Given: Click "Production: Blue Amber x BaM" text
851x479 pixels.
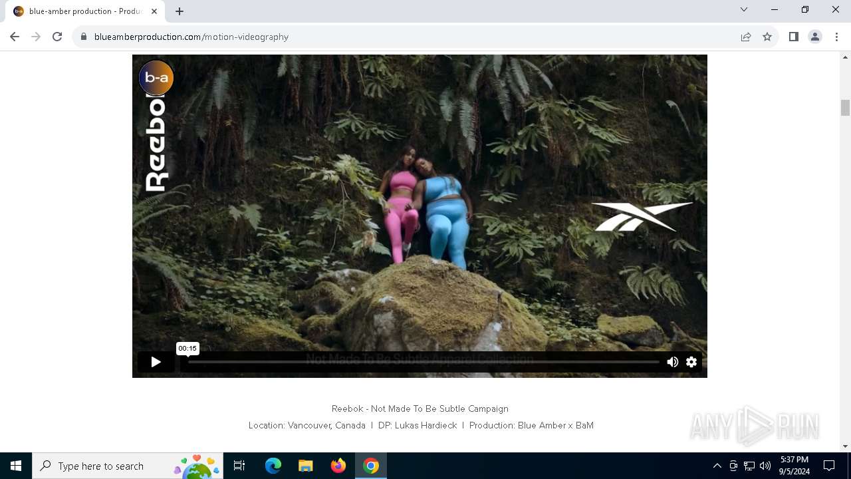Looking at the screenshot, I should pos(531,425).
